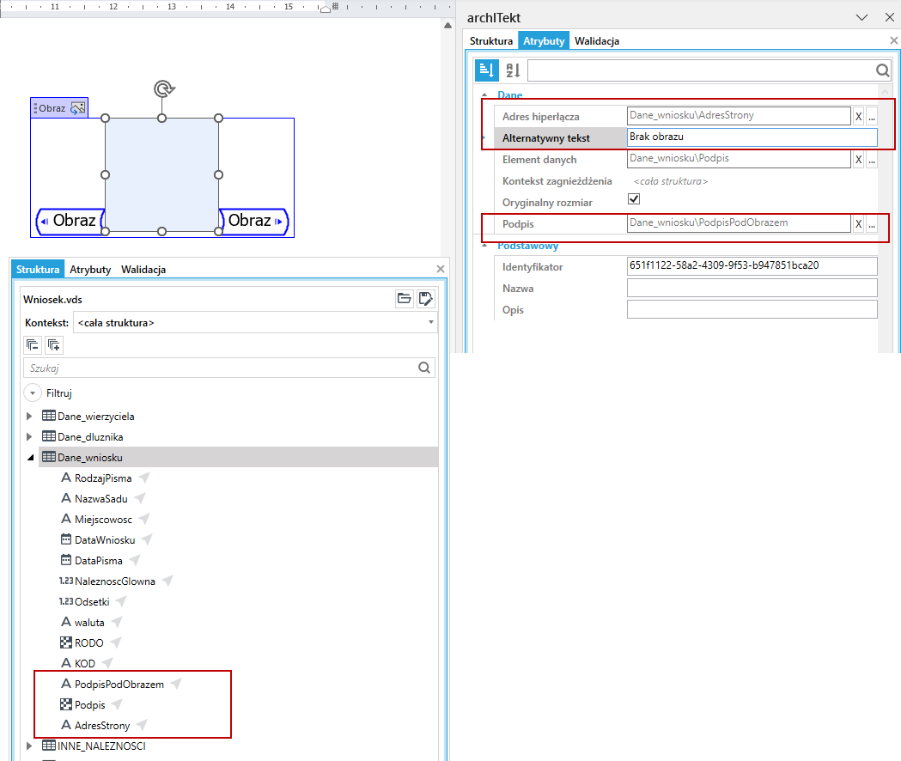Select the AdresStrony tree item
Image resolution: width=901 pixels, height=761 pixels.
(x=102, y=726)
